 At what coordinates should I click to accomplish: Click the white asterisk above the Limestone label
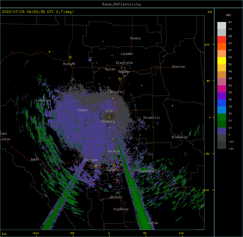click(43, 97)
